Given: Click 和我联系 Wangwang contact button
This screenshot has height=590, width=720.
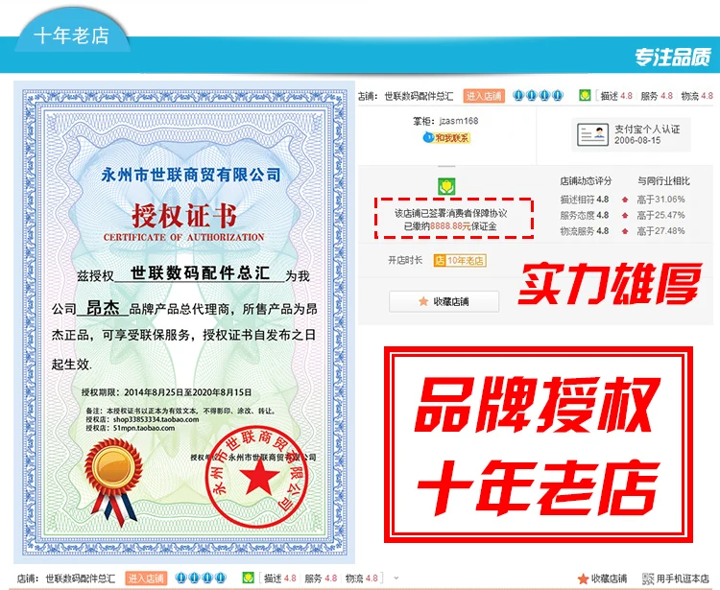Looking at the screenshot, I should click(x=446, y=137).
